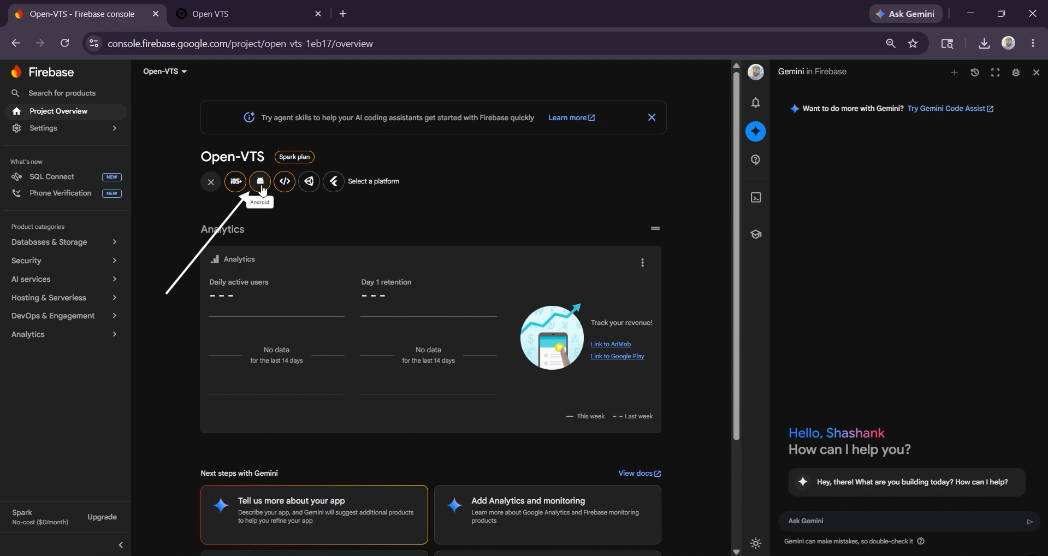The height and width of the screenshot is (556, 1048).
Task: Select Tell us more about your app card
Action: [314, 515]
